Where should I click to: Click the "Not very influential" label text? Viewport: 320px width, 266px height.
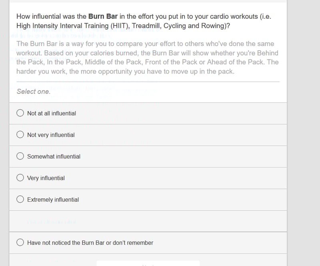51,135
